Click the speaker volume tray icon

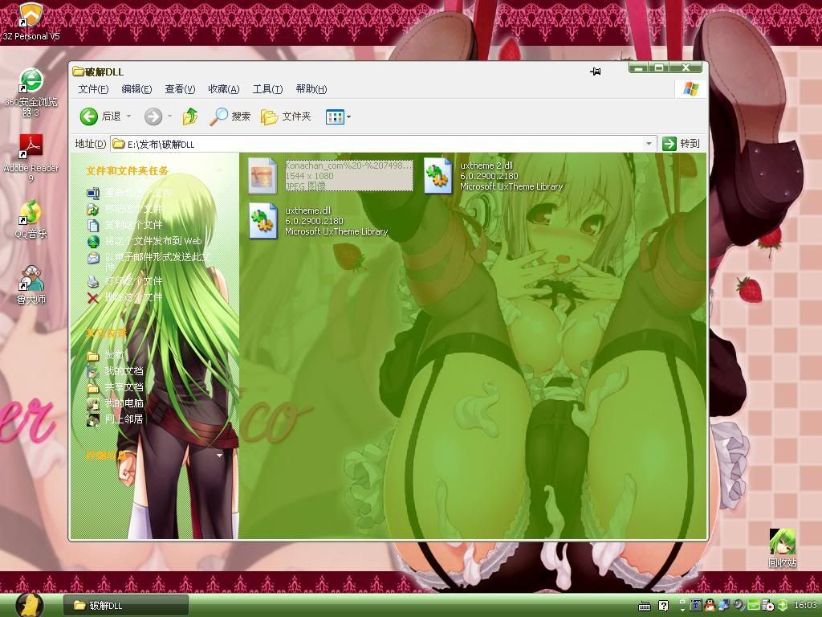(739, 606)
